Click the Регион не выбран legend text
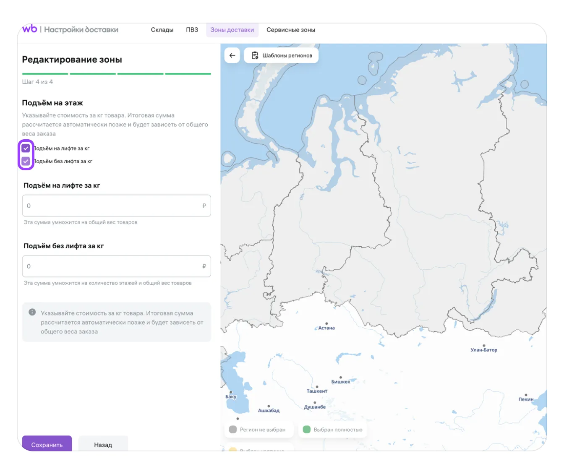 (x=263, y=430)
